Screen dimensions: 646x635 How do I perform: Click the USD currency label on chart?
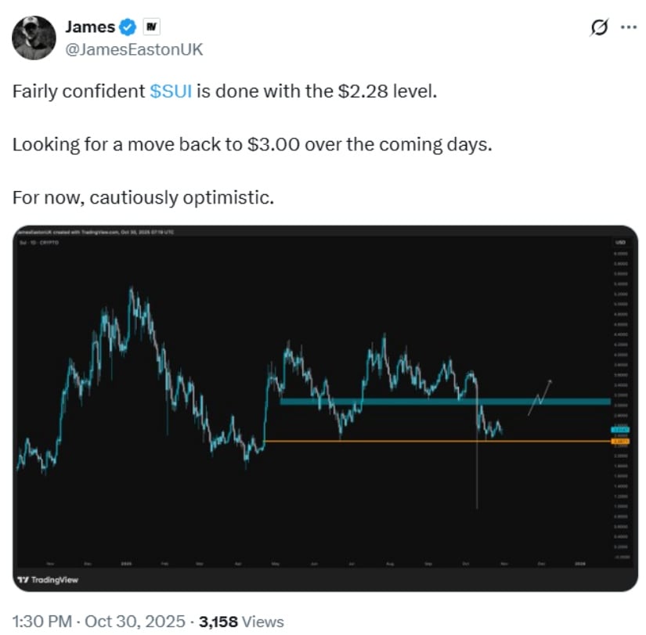(x=621, y=243)
